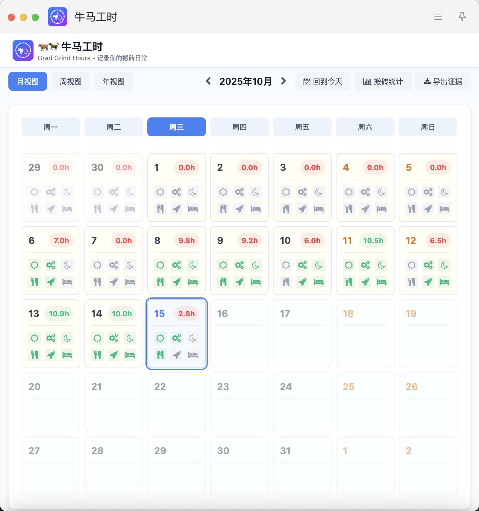Toggle gears icon on day 15
Viewport: 479px width, 511px height.
[177, 338]
